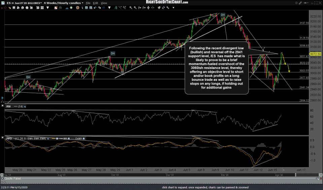Click the RSI indicator label
The image size is (323, 190).
[8, 106]
